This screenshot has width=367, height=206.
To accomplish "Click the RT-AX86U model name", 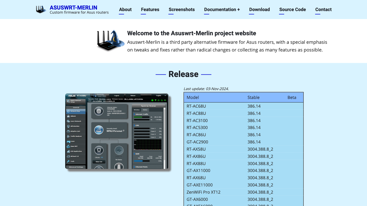I will point(196,156).
